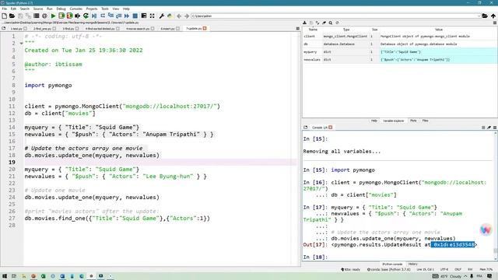Open a file via the folder toolbar icon
The height and width of the screenshot is (280, 498).
pos(12,16)
